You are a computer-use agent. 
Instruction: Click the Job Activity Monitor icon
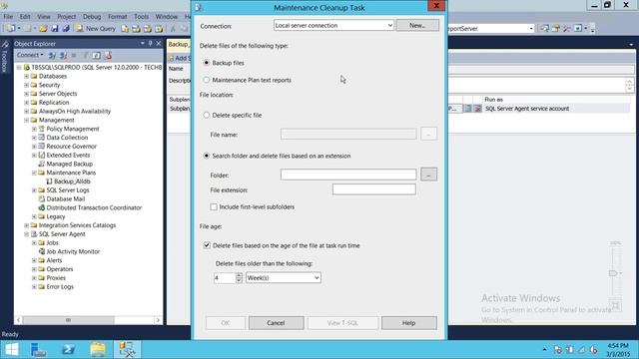point(42,251)
